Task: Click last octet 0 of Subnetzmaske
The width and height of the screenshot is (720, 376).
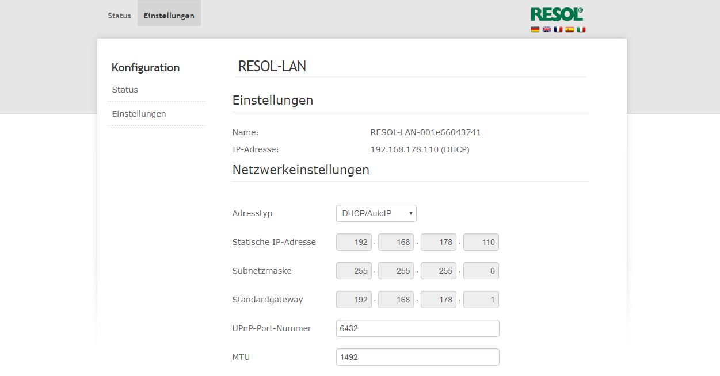Action: (481, 271)
